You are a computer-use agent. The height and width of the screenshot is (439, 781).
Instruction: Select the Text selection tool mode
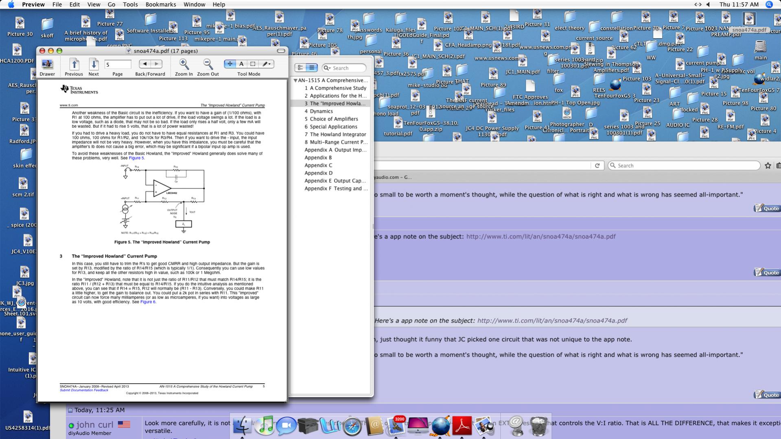pyautogui.click(x=241, y=64)
